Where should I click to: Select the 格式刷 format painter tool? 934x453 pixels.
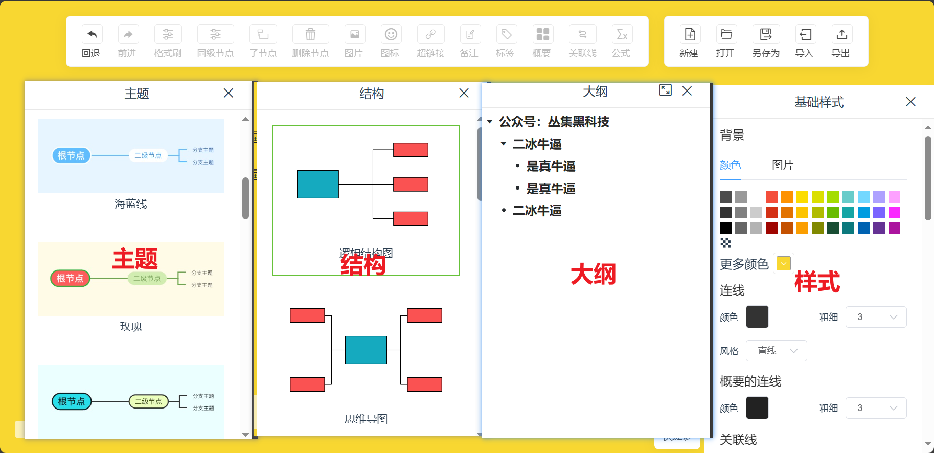point(168,34)
